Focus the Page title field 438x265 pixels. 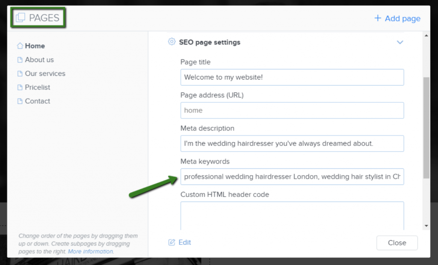pos(292,77)
